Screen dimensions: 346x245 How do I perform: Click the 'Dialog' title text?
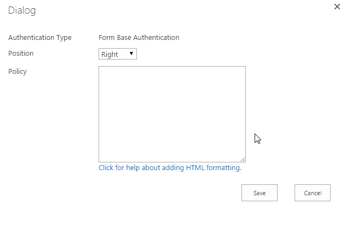(22, 10)
